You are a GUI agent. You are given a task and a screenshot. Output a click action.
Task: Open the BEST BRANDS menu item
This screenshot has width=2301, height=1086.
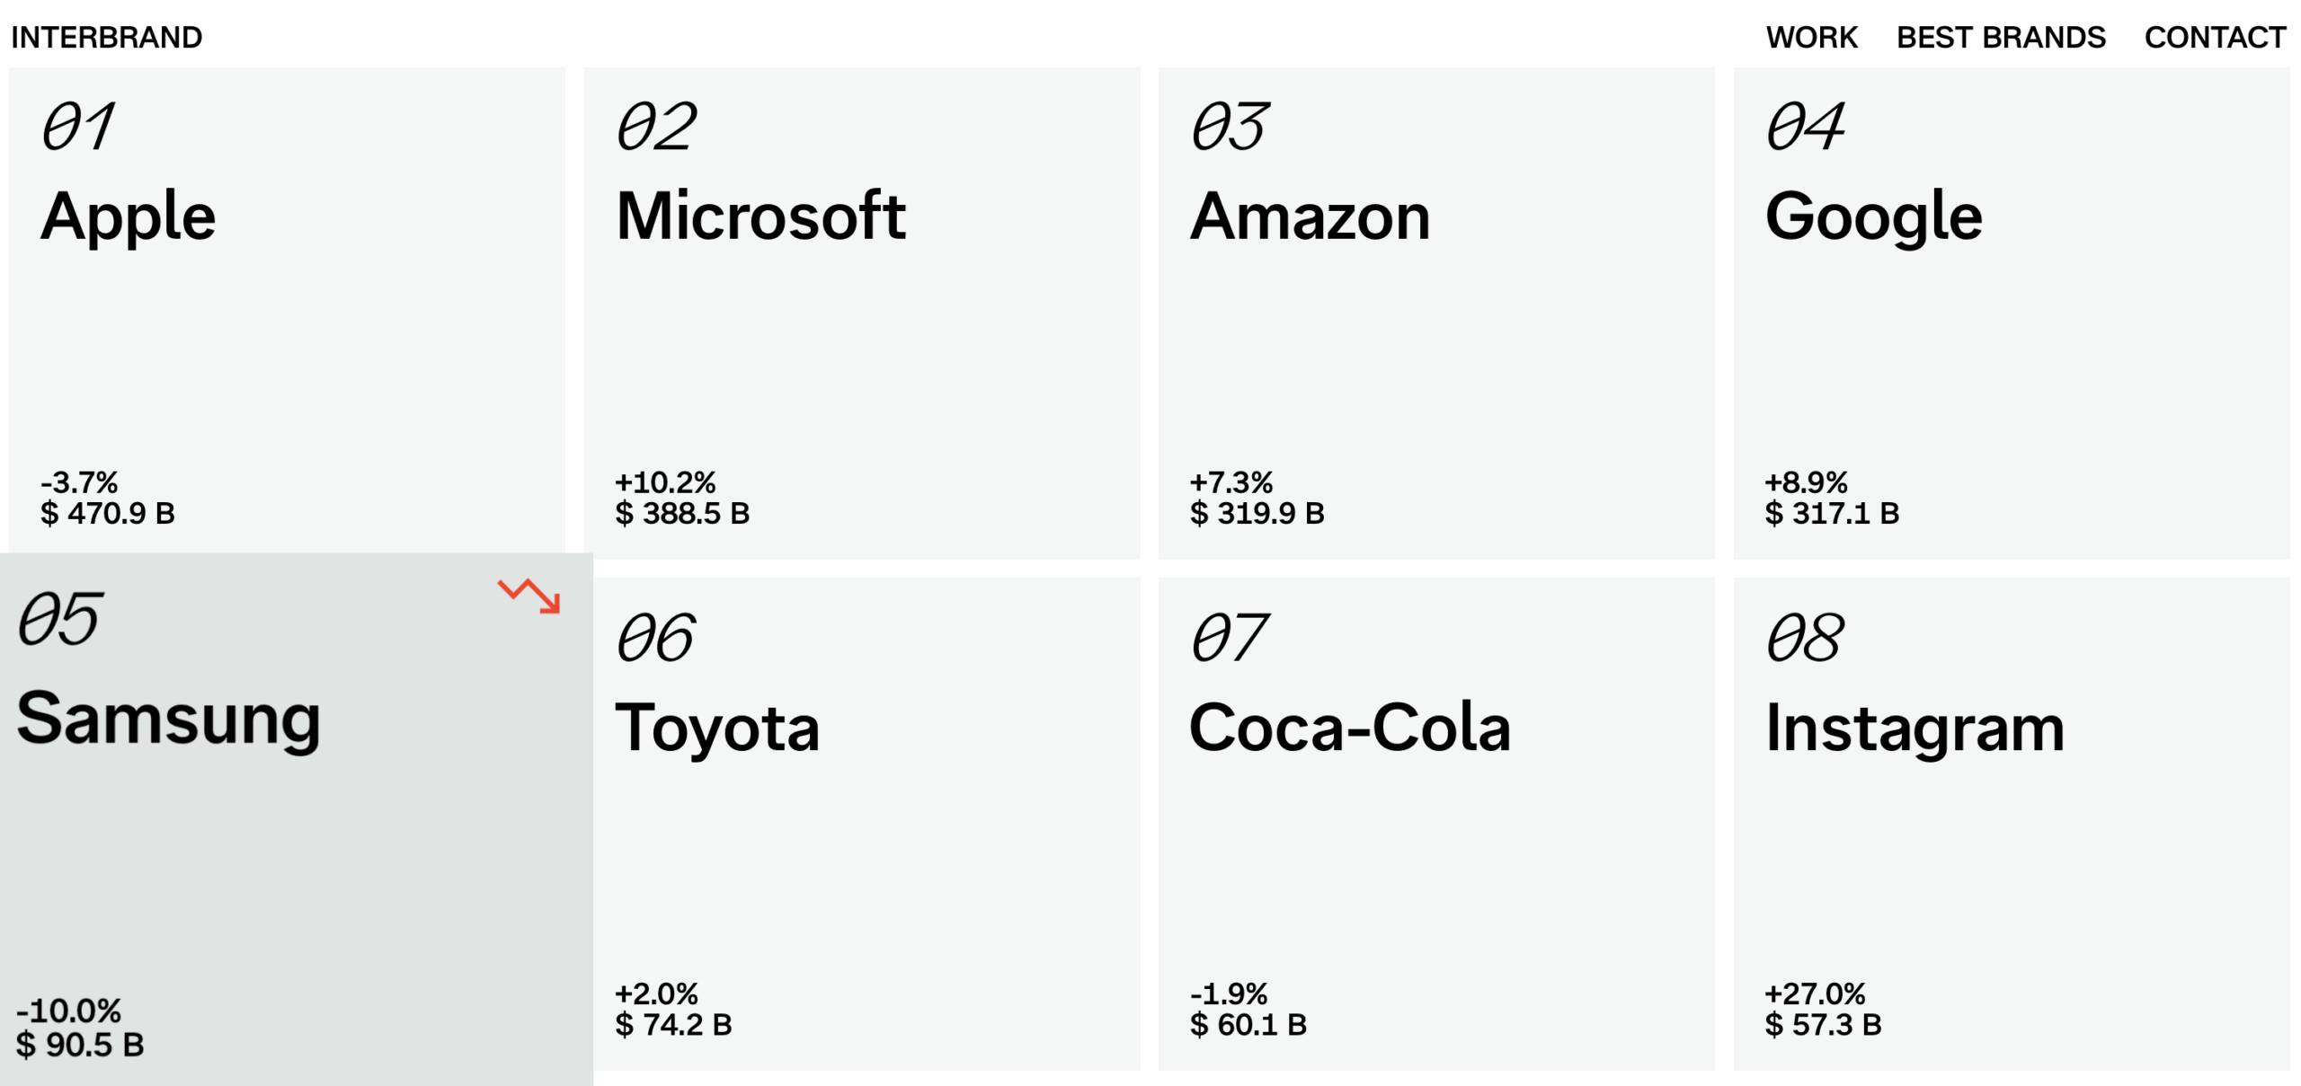point(2000,38)
